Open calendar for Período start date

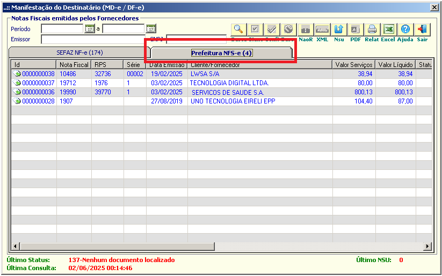tap(90, 28)
